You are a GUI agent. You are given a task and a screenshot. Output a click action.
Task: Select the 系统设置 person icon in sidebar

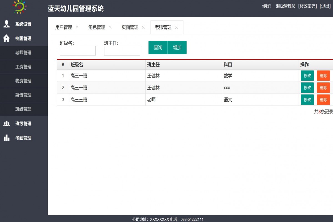pos(6,24)
